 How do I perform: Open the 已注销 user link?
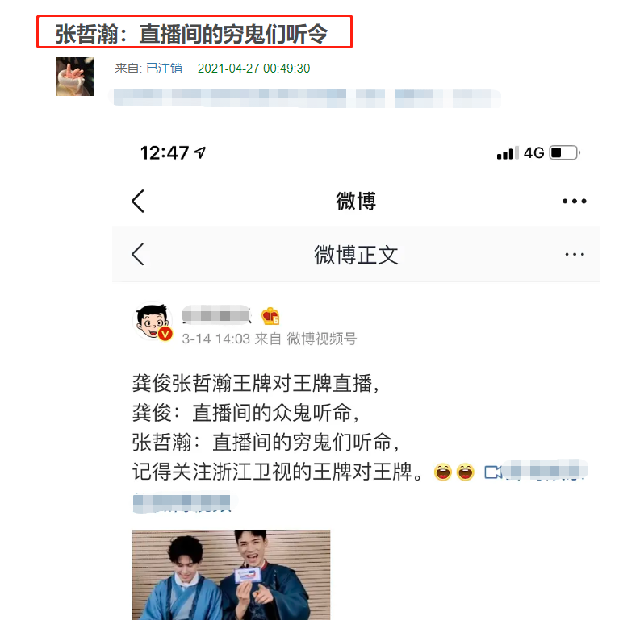point(165,69)
